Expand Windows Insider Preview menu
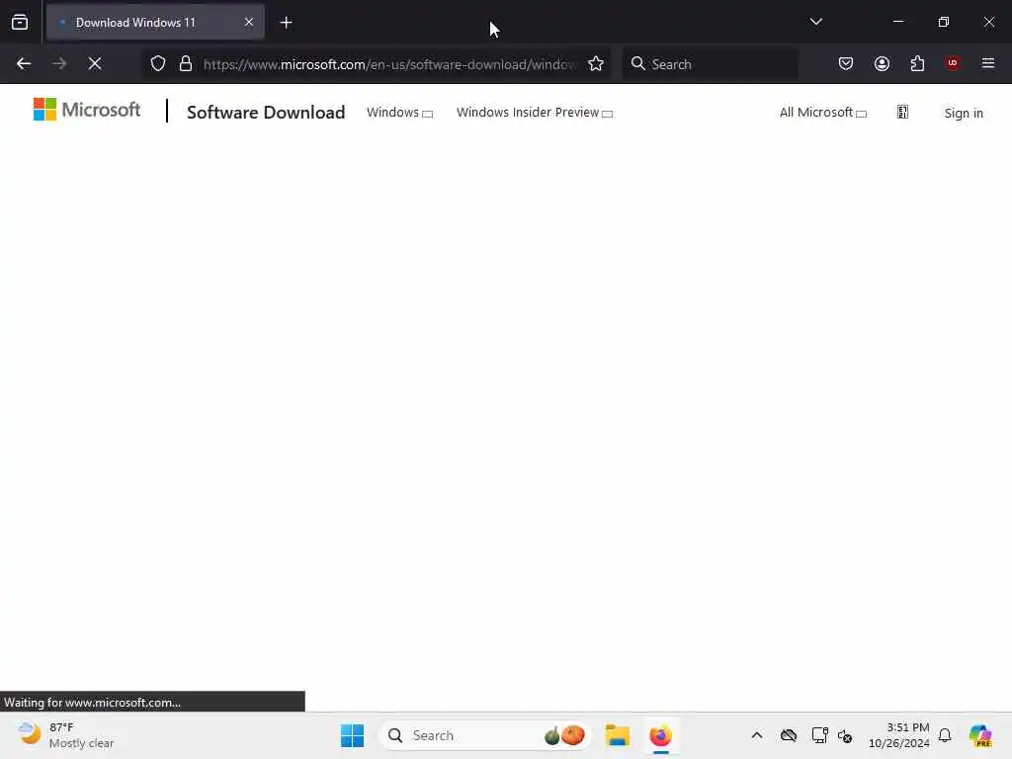The image size is (1012, 759). click(535, 113)
